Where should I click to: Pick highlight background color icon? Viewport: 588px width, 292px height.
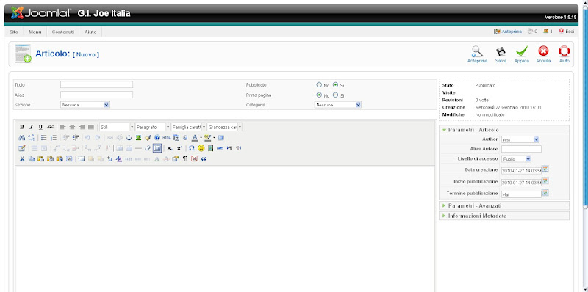pyautogui.click(x=208, y=138)
